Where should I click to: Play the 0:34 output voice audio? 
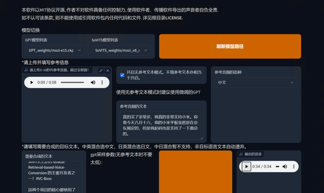tap(246, 166)
